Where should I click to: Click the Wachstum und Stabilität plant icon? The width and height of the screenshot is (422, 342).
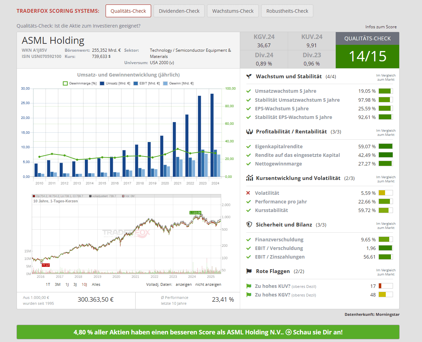tap(249, 77)
